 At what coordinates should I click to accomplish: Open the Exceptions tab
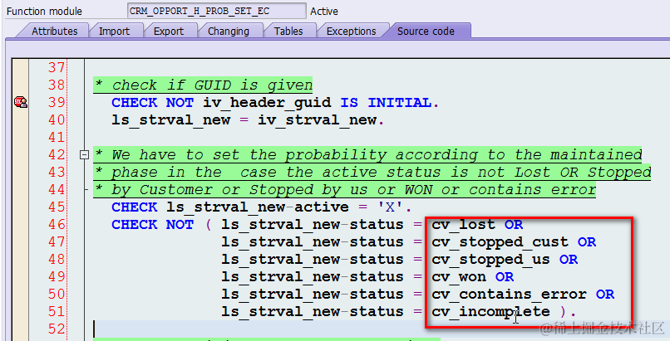point(352,32)
